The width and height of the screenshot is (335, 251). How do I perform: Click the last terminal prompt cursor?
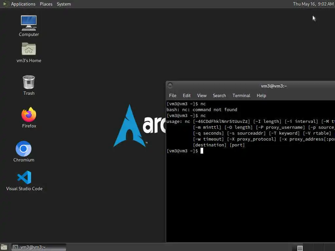click(202, 151)
